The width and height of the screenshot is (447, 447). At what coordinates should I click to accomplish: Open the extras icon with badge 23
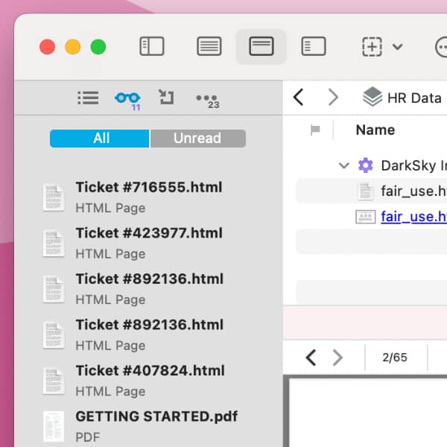coord(206,98)
